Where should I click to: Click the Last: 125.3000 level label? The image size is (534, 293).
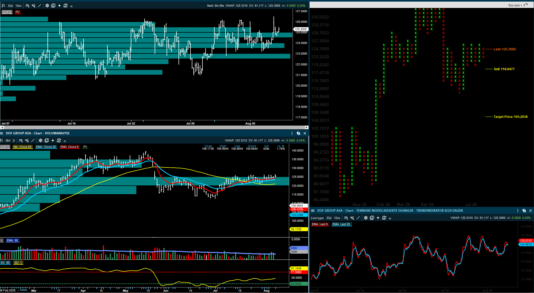[505, 49]
